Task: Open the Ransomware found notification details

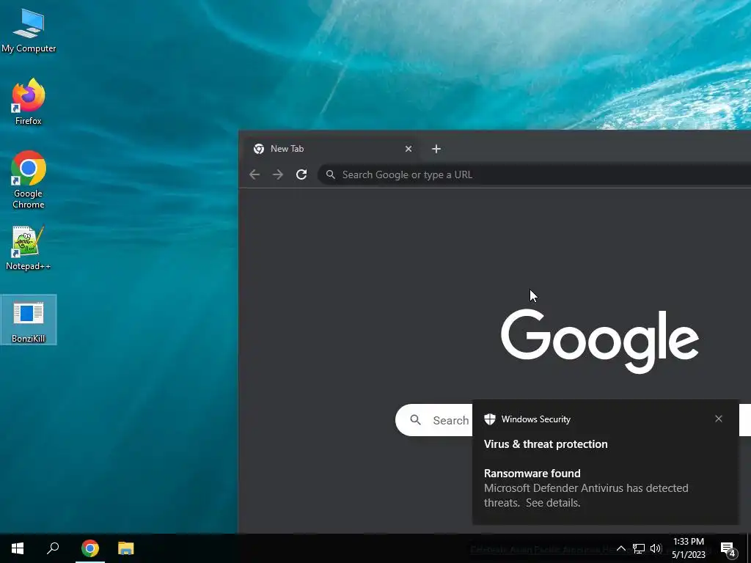Action: click(586, 487)
